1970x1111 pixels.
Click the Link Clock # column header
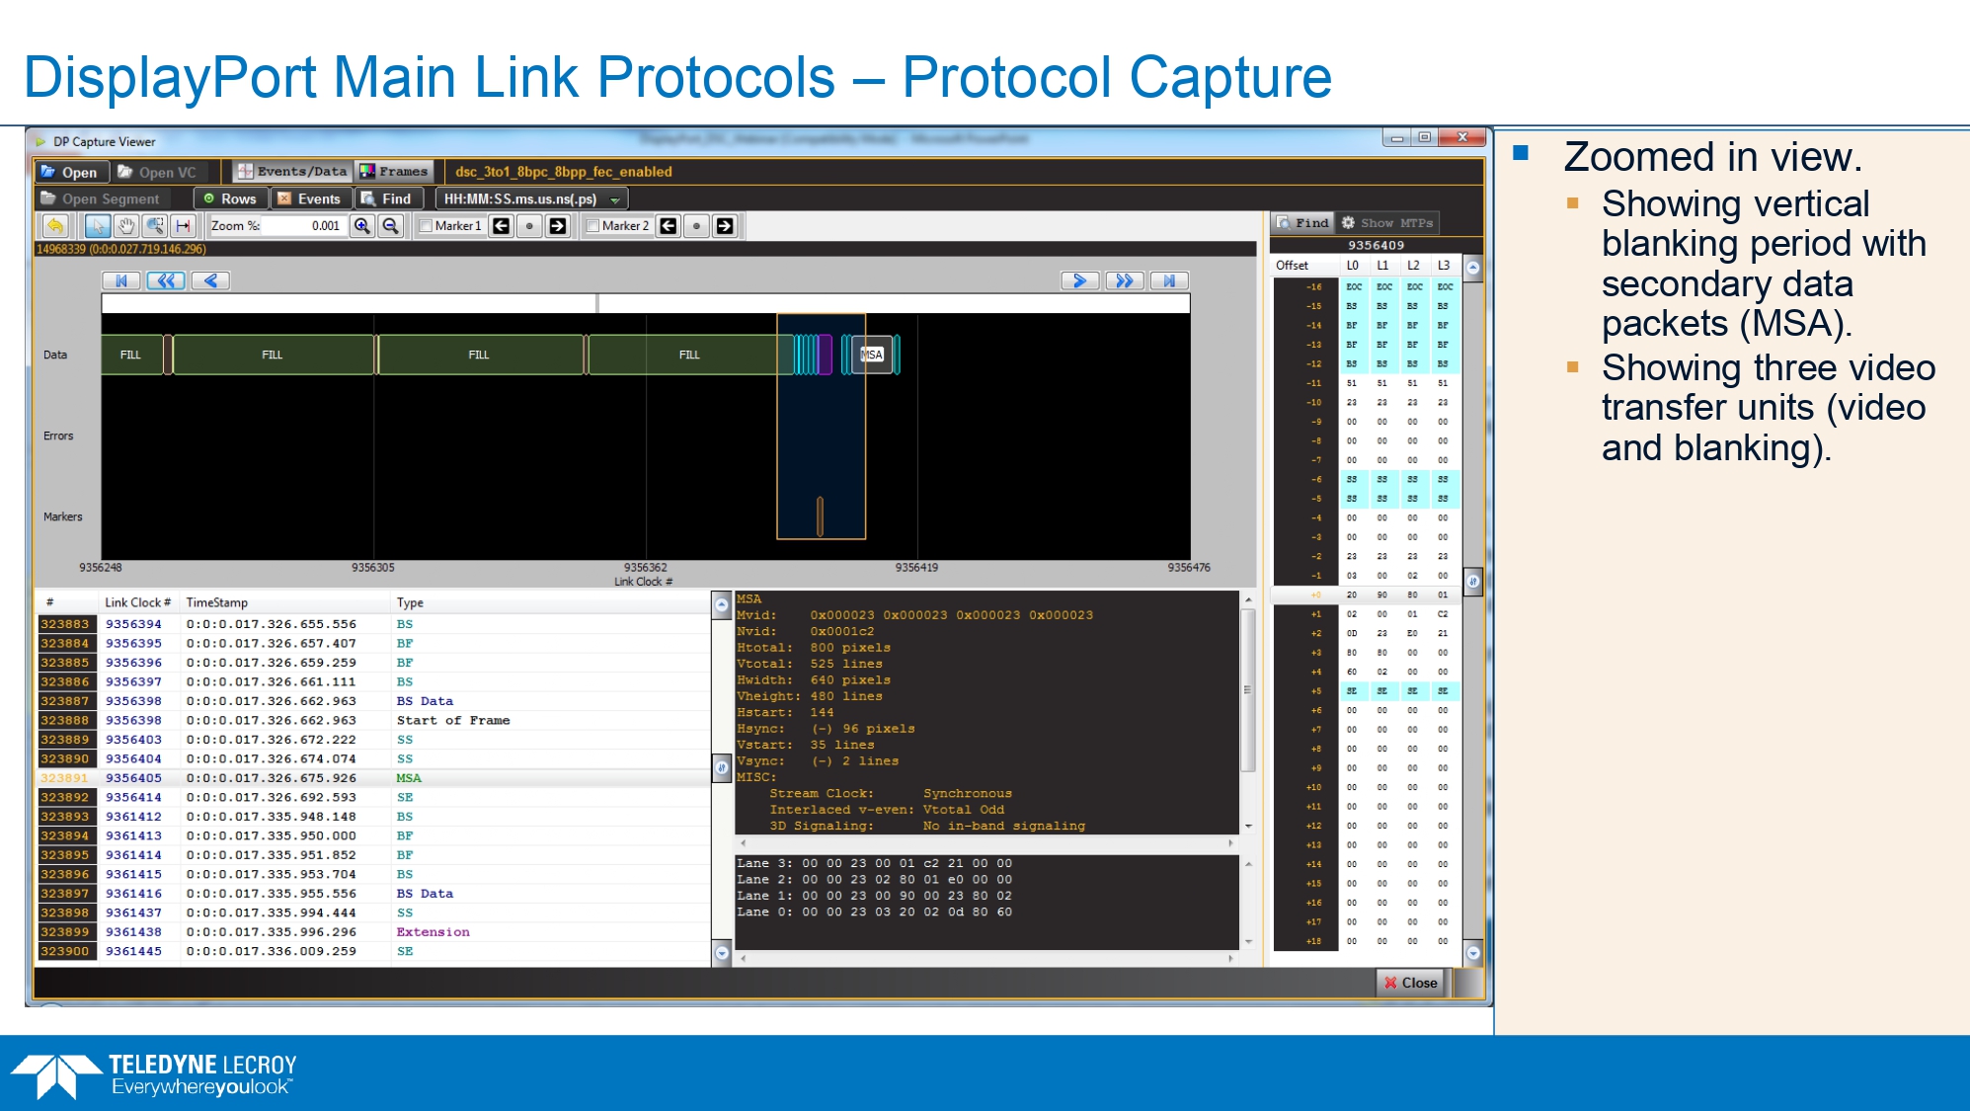tap(138, 602)
